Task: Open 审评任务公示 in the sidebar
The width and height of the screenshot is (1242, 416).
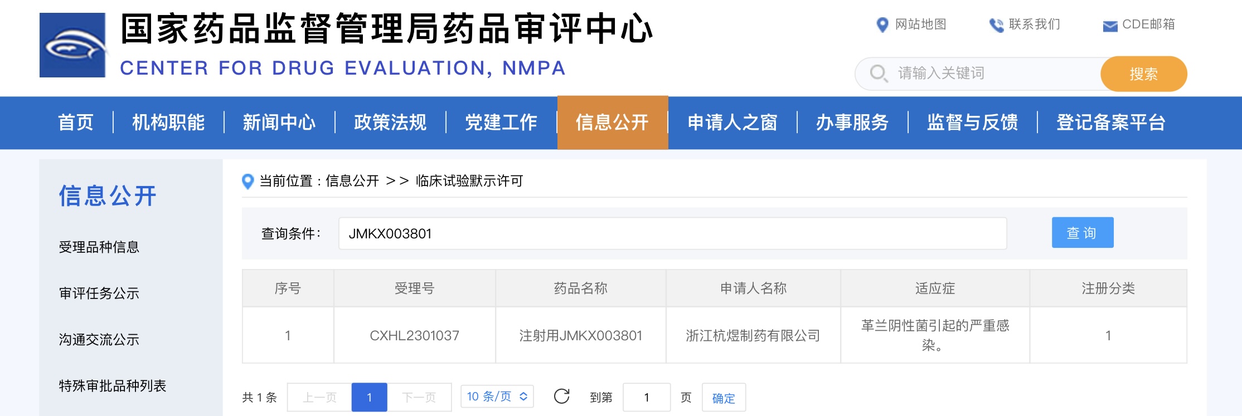Action: click(99, 293)
